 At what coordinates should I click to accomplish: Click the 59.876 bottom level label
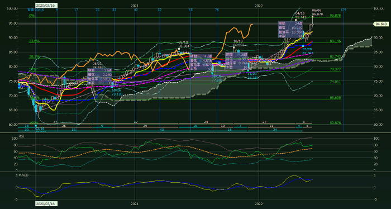coord(335,123)
